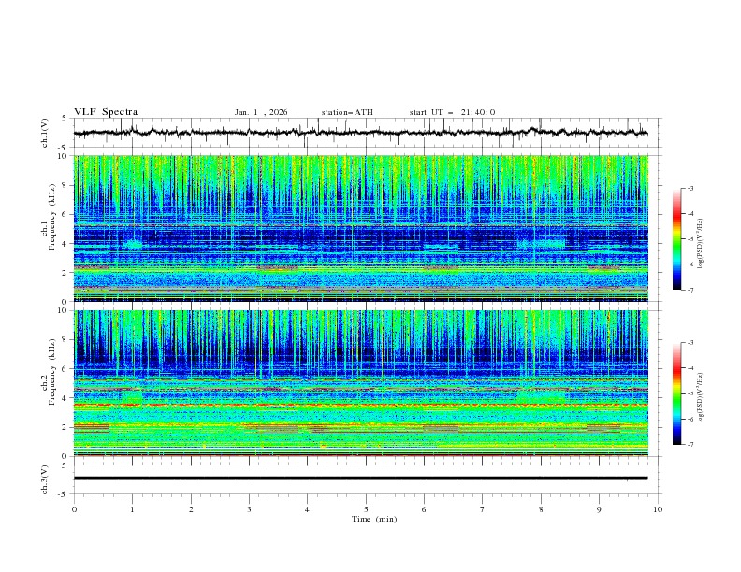The image size is (741, 572).
Task: Click the "VLF Spectra" plot title
Action: point(106,112)
